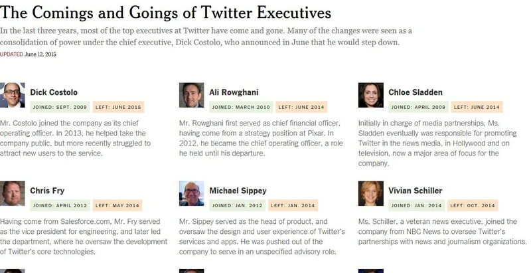The height and width of the screenshot is (273, 531).
Task: Select the Vivian Schiller name heading
Action: click(x=416, y=191)
